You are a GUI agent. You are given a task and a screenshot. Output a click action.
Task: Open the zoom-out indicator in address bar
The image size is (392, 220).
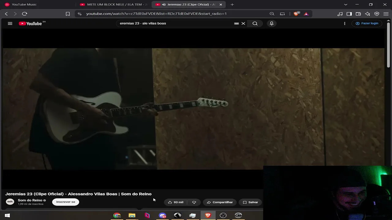click(272, 14)
